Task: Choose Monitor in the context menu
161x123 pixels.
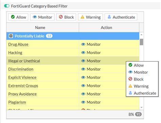Action: coord(142,72)
